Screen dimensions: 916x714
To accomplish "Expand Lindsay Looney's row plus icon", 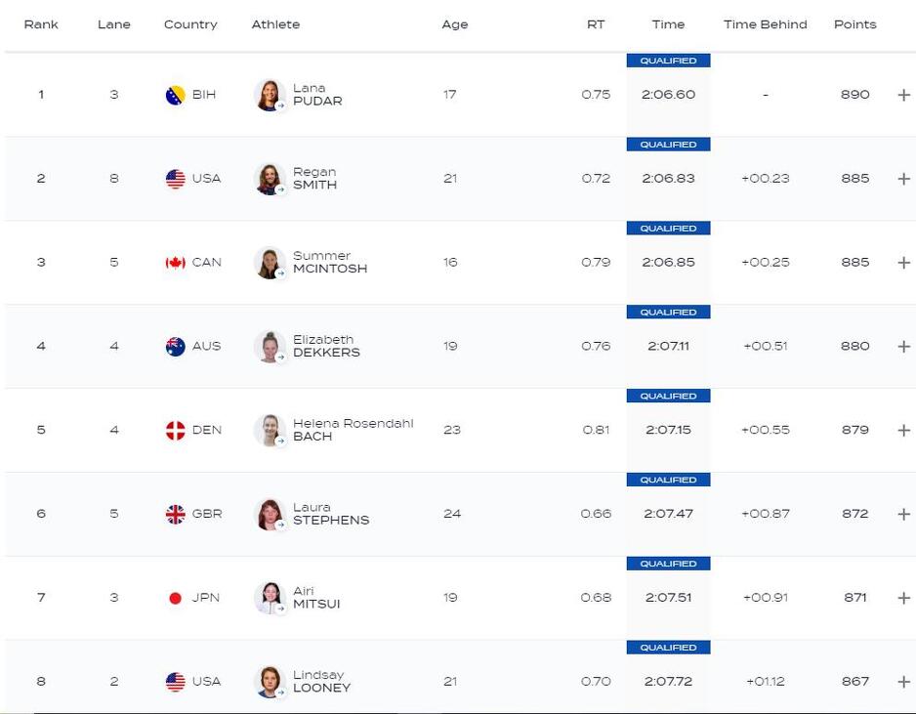I will (x=903, y=682).
